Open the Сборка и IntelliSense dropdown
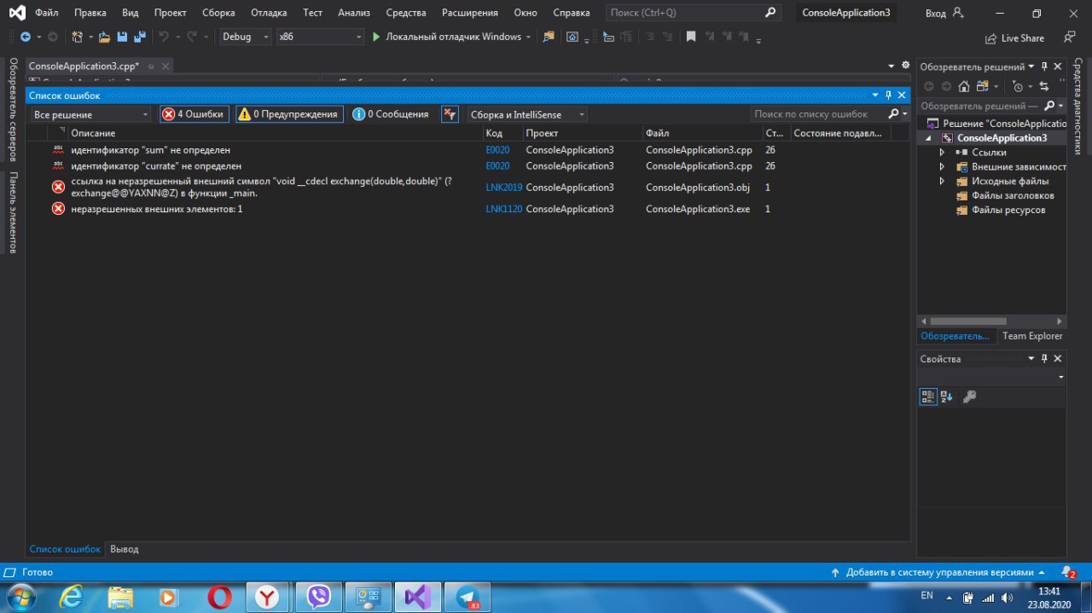Viewport: 1092px width, 613px height. pyautogui.click(x=527, y=114)
